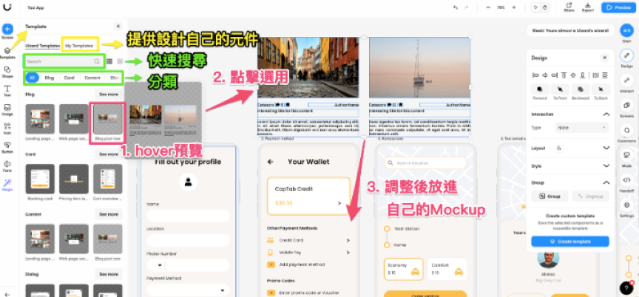This screenshot has width=639, height=297.
Task: Bring selection To front
Action: [x=560, y=89]
